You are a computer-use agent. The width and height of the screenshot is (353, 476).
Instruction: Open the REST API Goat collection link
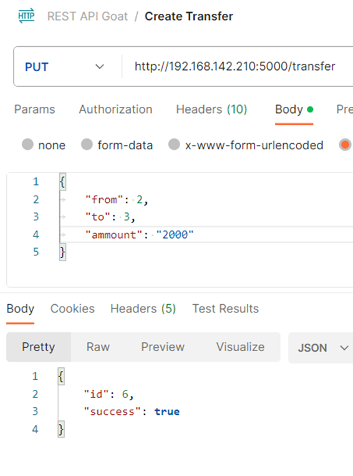(87, 16)
